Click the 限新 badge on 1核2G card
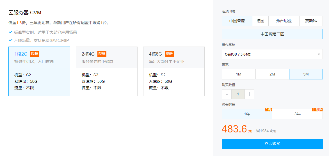This screenshot has width=329, height=156. 35,54
